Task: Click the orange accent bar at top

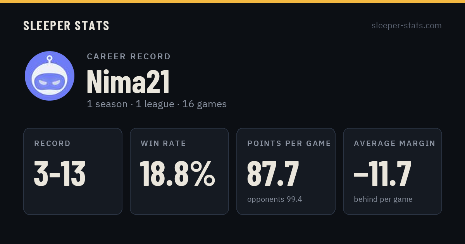Action: tap(232, 1)
